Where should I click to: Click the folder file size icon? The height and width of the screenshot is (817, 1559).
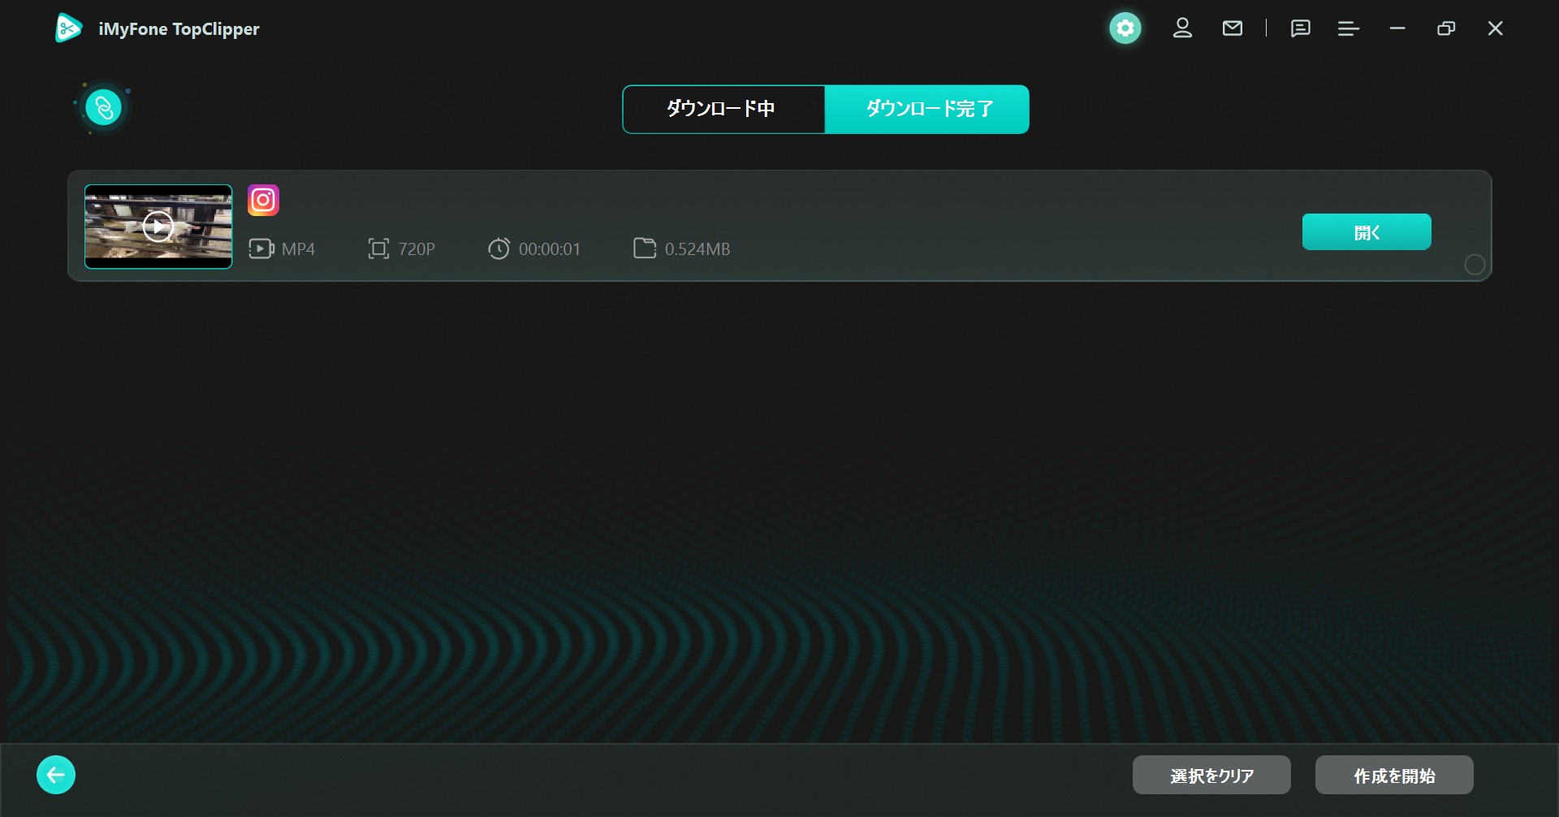click(644, 249)
